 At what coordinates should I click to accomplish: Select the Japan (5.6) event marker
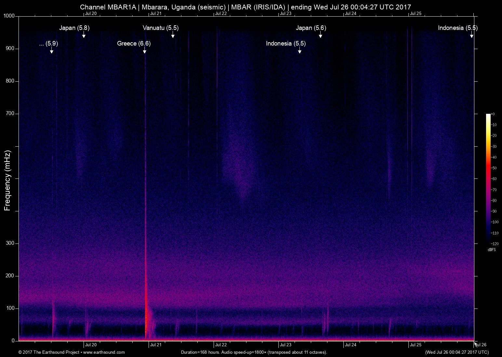(320, 36)
